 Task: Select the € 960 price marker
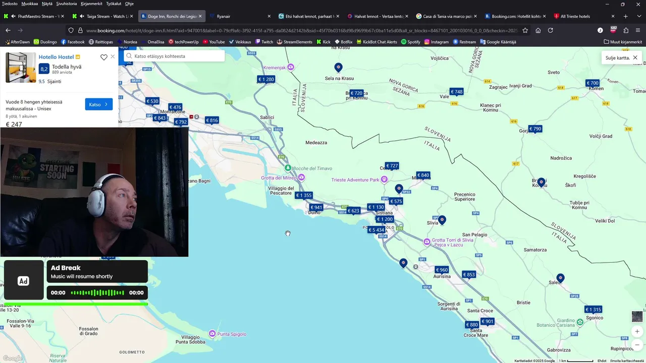click(x=442, y=270)
